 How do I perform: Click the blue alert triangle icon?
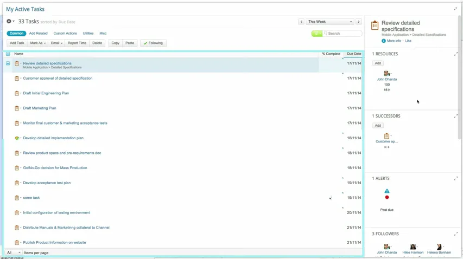click(x=387, y=191)
